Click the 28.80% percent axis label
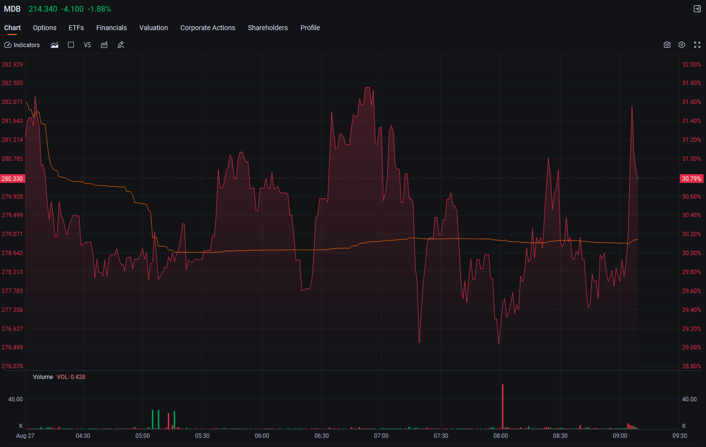 (691, 366)
